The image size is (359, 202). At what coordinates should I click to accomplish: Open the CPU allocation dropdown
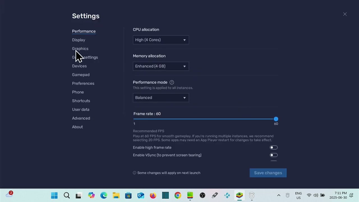click(161, 40)
